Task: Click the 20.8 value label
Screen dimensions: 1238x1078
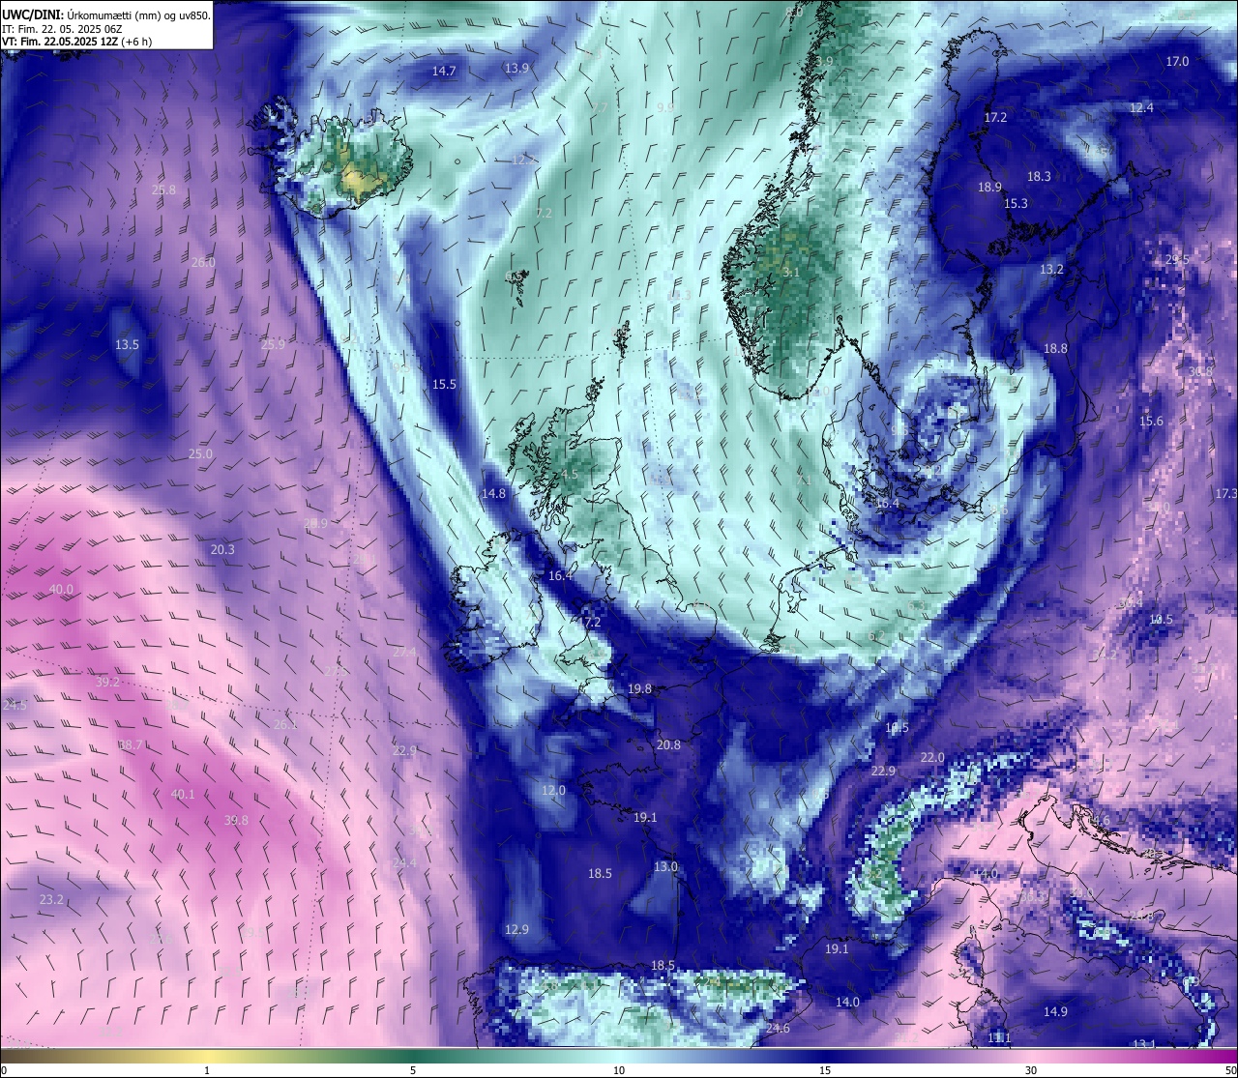Action: pos(668,745)
